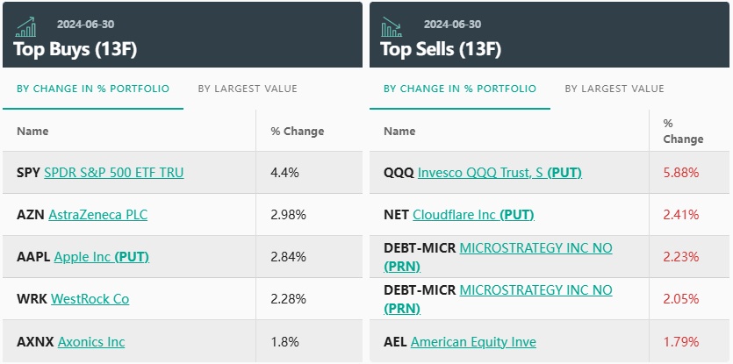Screen dimensions: 733x364
Task: Open the American Equity Inve link
Action: pos(473,342)
